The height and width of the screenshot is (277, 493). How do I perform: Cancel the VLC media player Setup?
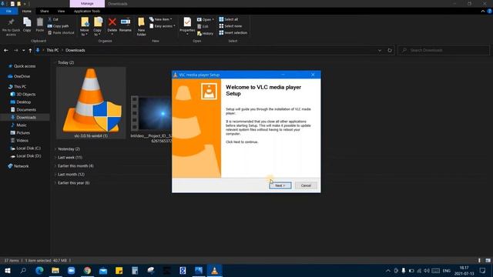tap(306, 185)
